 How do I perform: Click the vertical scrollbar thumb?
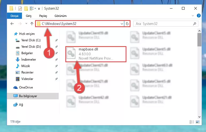tap(199, 40)
